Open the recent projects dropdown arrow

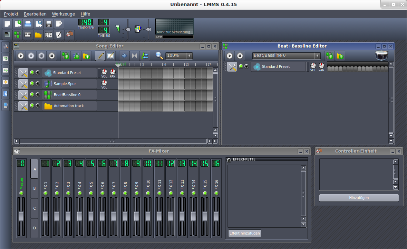38,23
